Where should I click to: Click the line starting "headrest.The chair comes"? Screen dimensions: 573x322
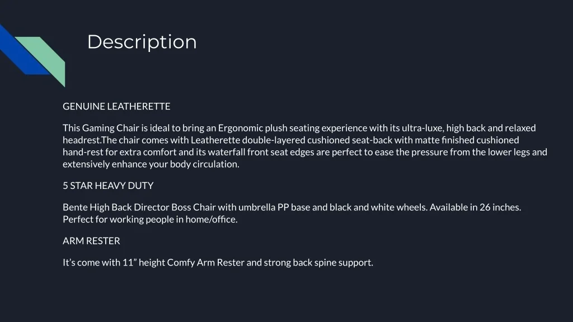(x=290, y=140)
